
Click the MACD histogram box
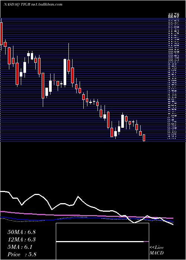[x=102, y=241]
